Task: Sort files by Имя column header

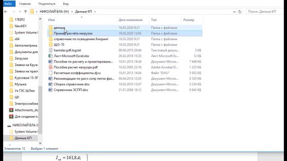Action: (x=52, y=20)
